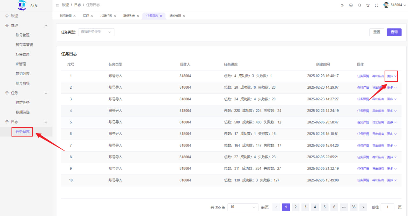408x216 pixels.
Task: Open 更多 menu for row 5
Action: point(392,122)
